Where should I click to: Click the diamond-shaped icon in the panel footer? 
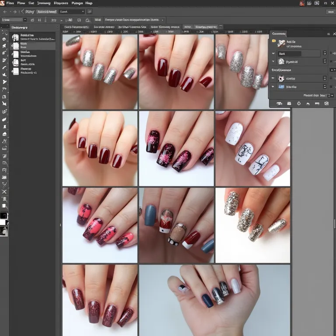[x=299, y=104]
